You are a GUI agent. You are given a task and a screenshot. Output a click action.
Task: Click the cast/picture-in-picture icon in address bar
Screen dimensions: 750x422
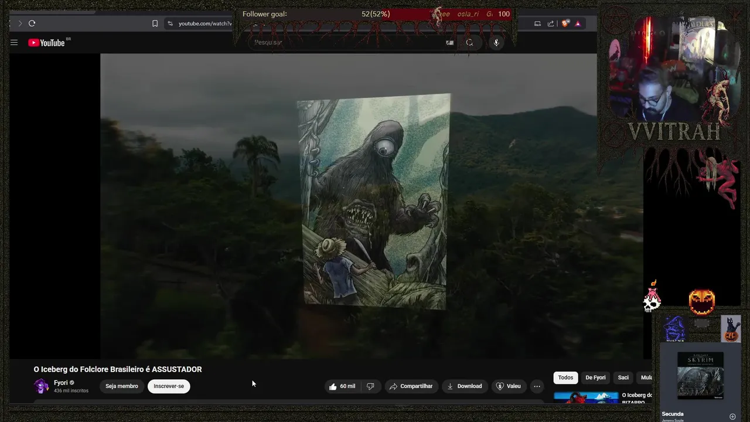[537, 23]
